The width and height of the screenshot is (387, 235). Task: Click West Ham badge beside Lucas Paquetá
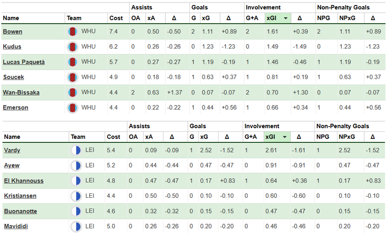click(x=73, y=62)
